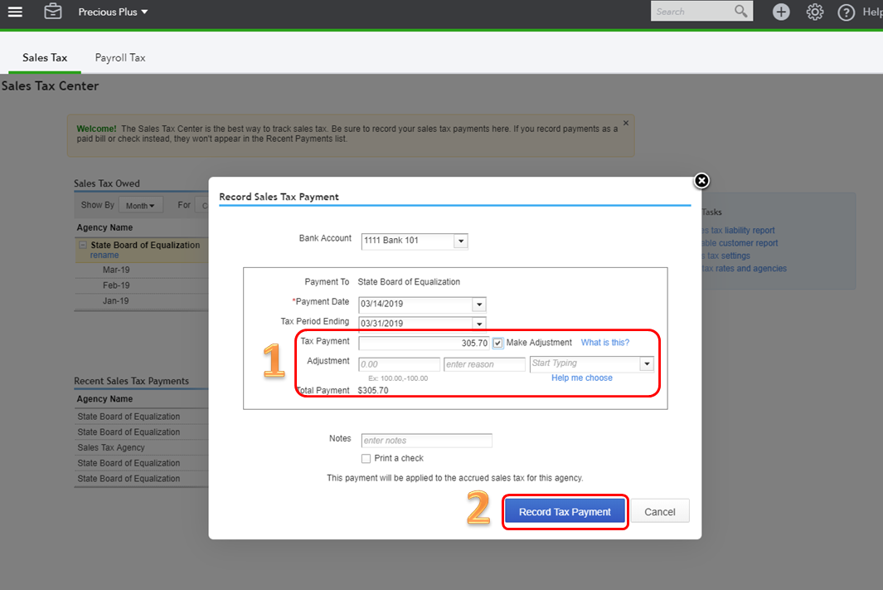The height and width of the screenshot is (590, 883).
Task: Open Help with the question mark icon
Action: 846,12
